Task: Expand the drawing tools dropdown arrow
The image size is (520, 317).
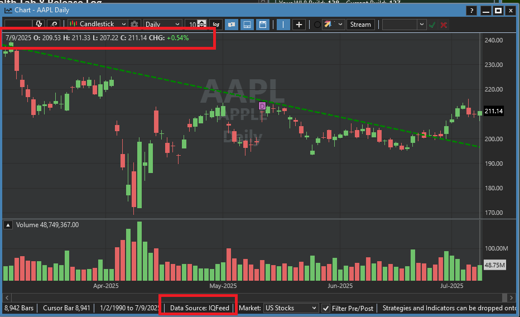Action: pyautogui.click(x=340, y=24)
